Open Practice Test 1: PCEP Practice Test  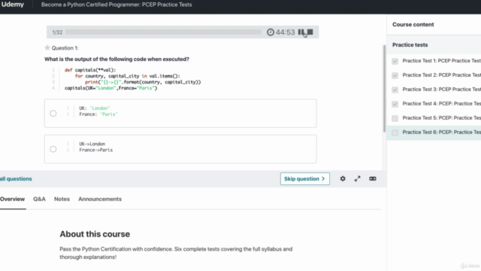pos(441,61)
